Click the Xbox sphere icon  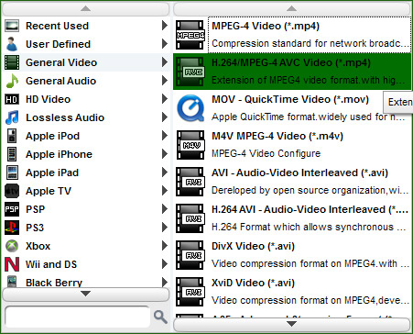(12, 246)
